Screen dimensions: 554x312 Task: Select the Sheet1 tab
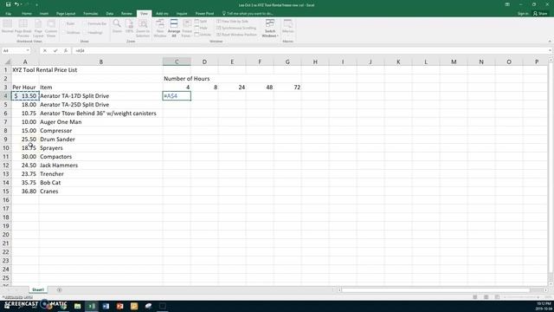[38, 289]
